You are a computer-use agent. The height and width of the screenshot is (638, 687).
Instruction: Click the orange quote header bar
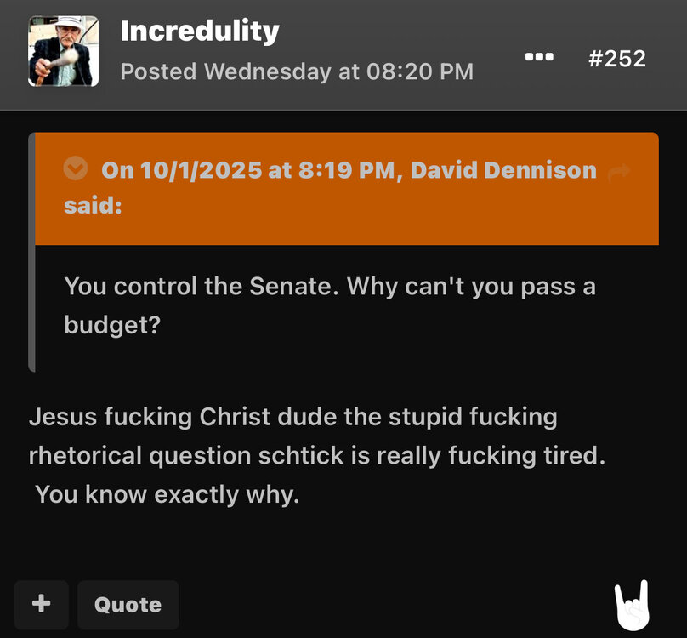[347, 189]
